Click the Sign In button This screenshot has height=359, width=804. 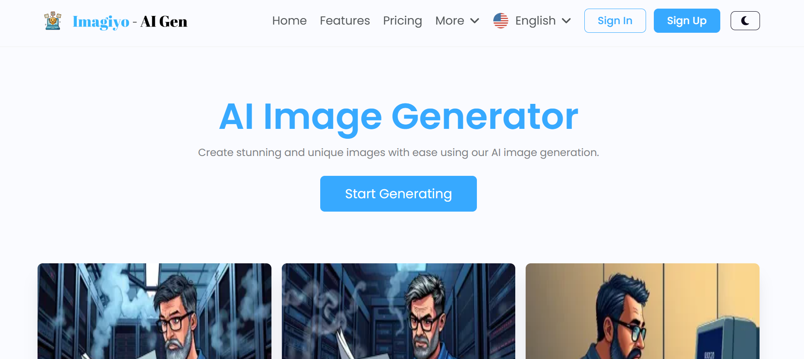[x=615, y=21]
